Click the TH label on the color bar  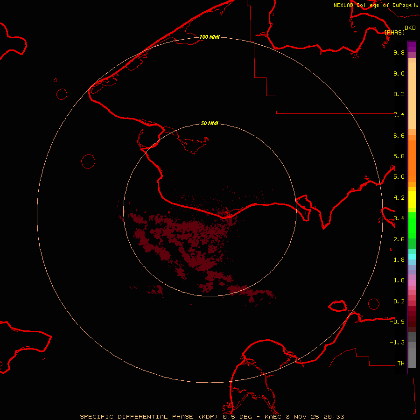tap(400, 363)
